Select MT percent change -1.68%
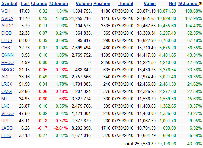This screenshot has width=203, height=148. point(61,99)
